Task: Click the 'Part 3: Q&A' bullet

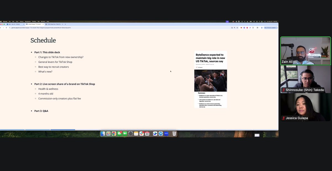Action: [x=41, y=111]
